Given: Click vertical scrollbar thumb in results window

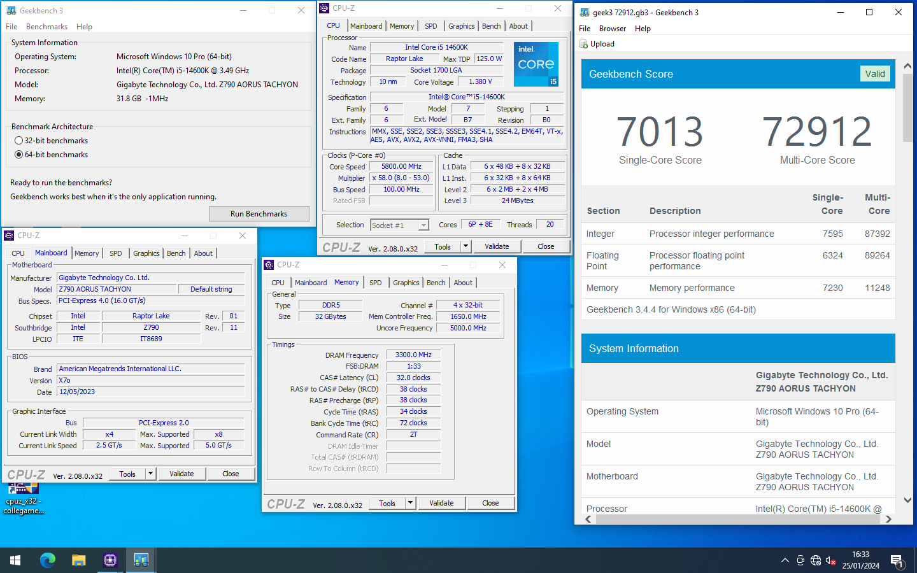Looking at the screenshot, I should coord(907,107).
